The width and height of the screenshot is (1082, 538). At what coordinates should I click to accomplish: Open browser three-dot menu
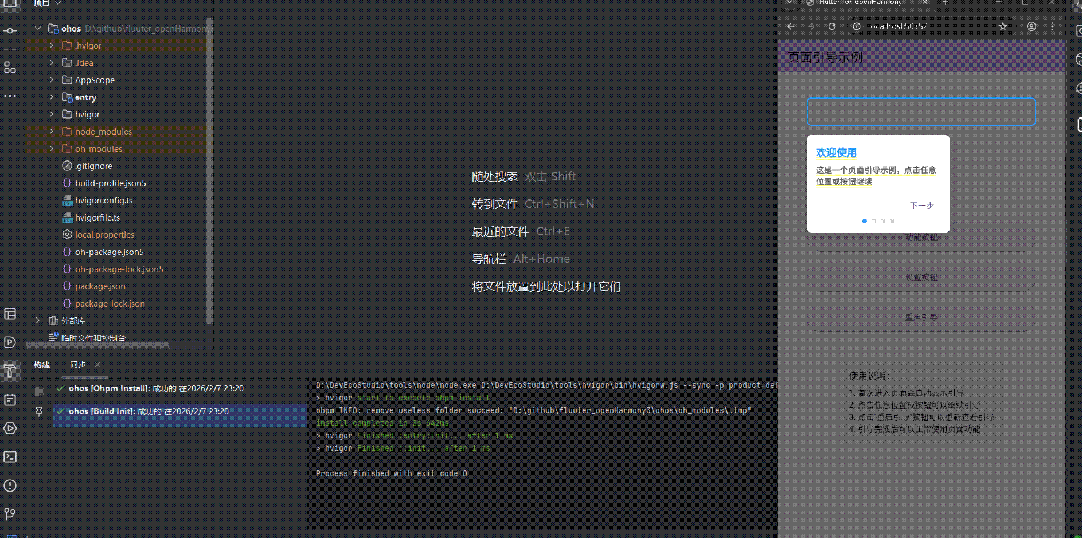pos(1052,26)
